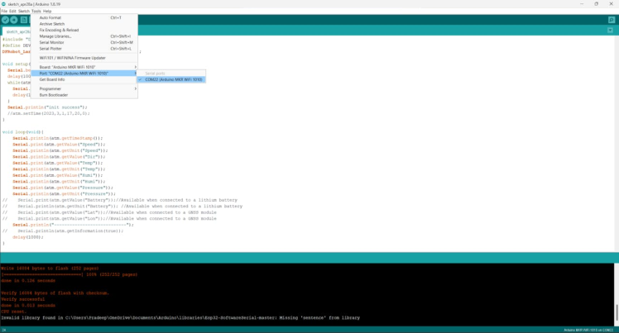Open WiFi101 / WiFiNINA Firmware Updater
Viewport: 619px width, 333px height.
[x=84, y=58]
